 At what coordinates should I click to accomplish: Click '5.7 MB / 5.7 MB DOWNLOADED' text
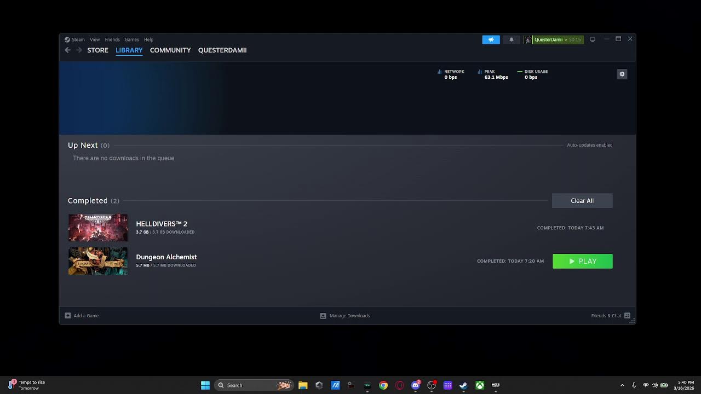click(x=166, y=265)
